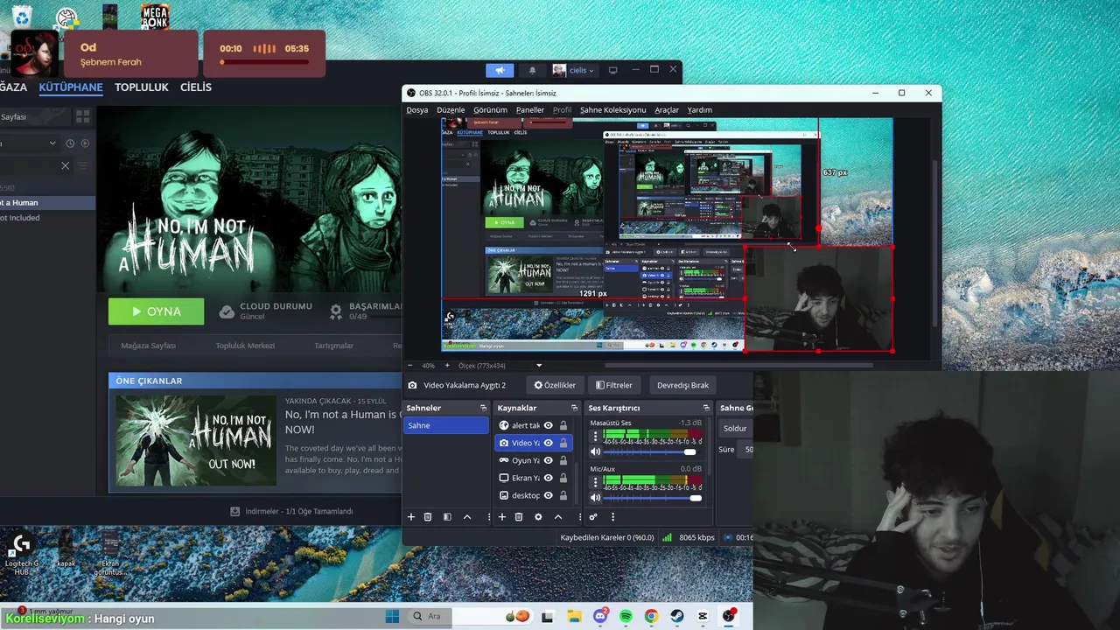Open the Ölçek scale dropdown arrow

point(539,366)
